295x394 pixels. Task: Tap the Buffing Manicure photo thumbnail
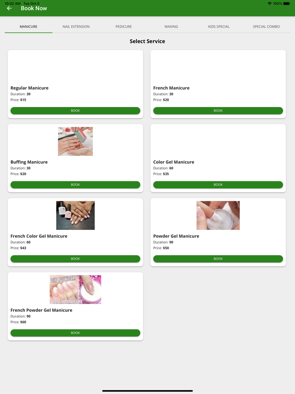coord(75,141)
